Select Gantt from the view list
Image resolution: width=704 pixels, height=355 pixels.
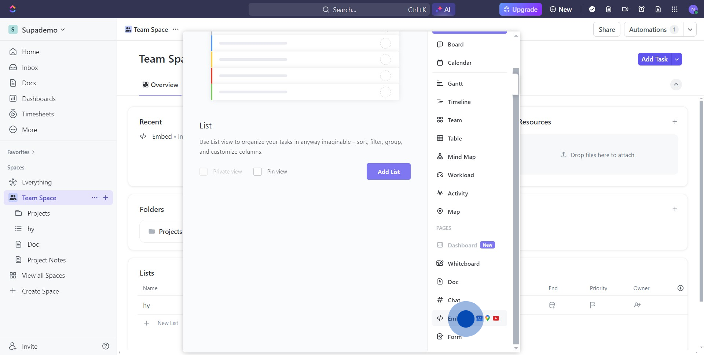pos(455,83)
